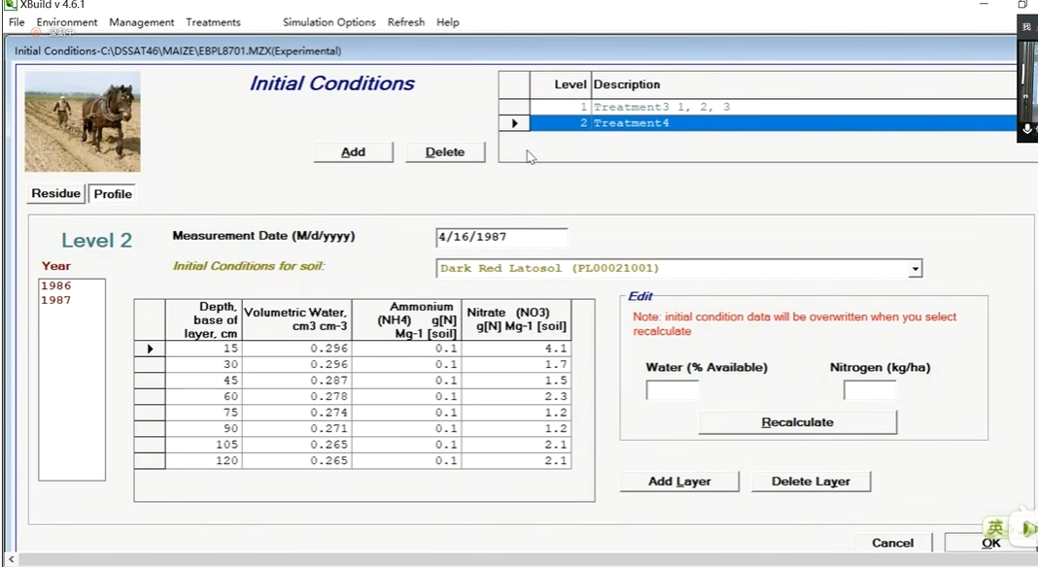Open the File menu

17,22
